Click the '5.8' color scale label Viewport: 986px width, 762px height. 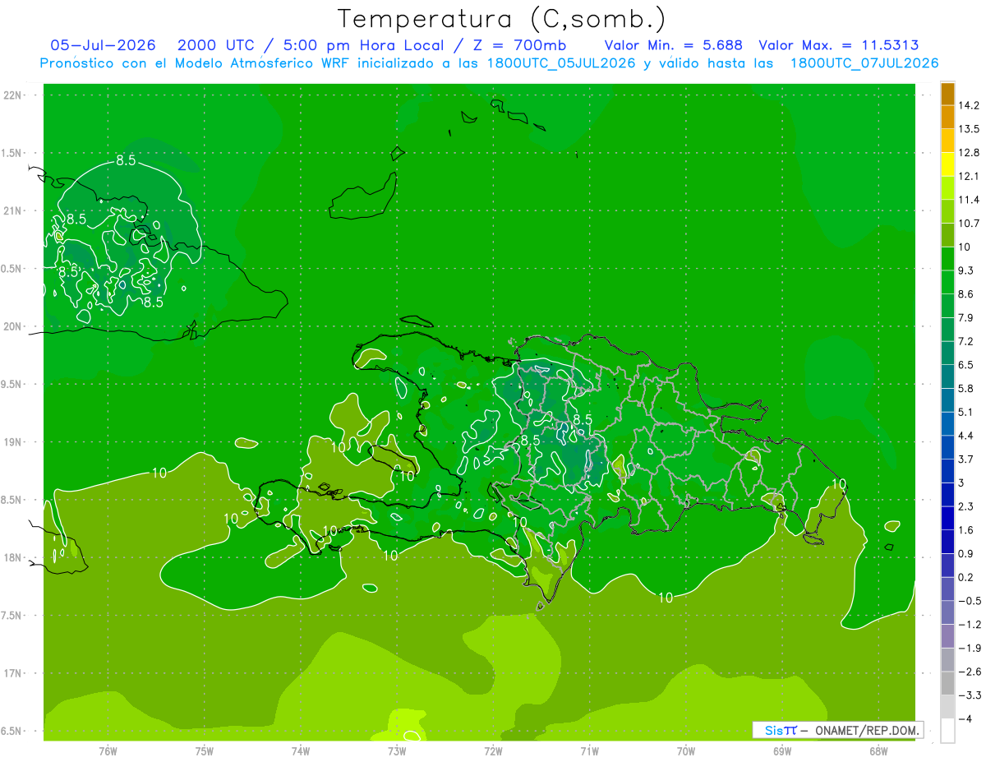click(965, 388)
